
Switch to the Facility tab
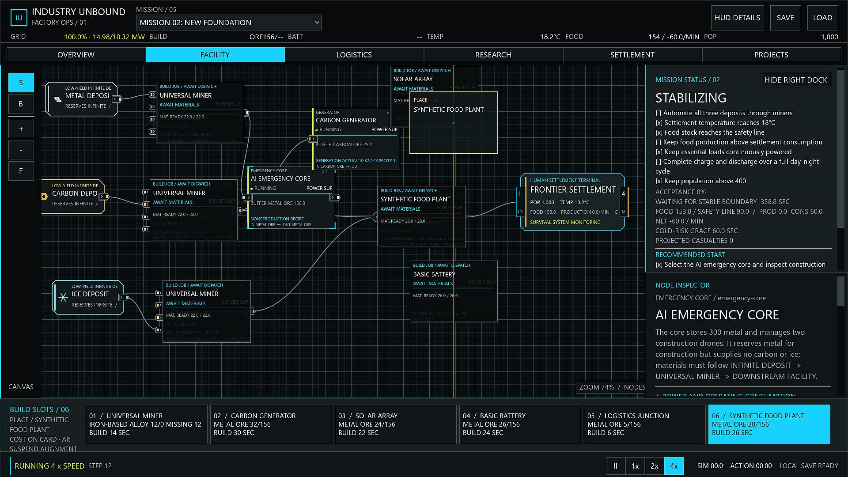(215, 55)
